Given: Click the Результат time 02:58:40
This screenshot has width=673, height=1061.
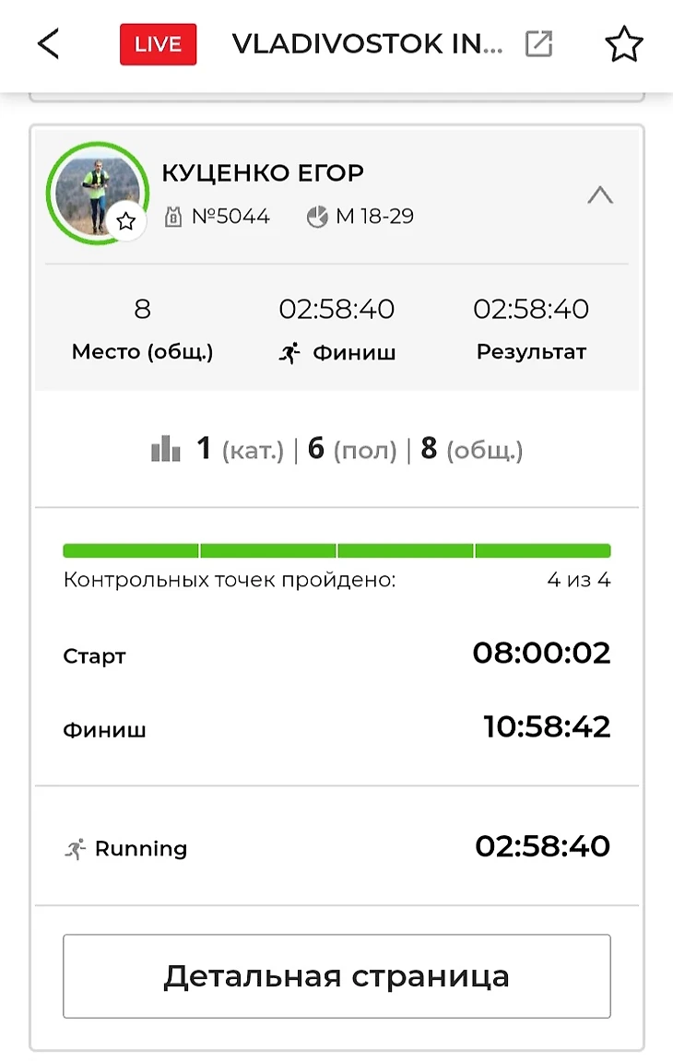Looking at the screenshot, I should (x=531, y=309).
